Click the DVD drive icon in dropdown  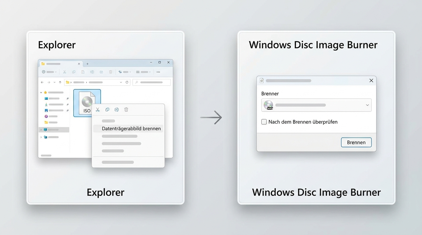click(x=268, y=105)
